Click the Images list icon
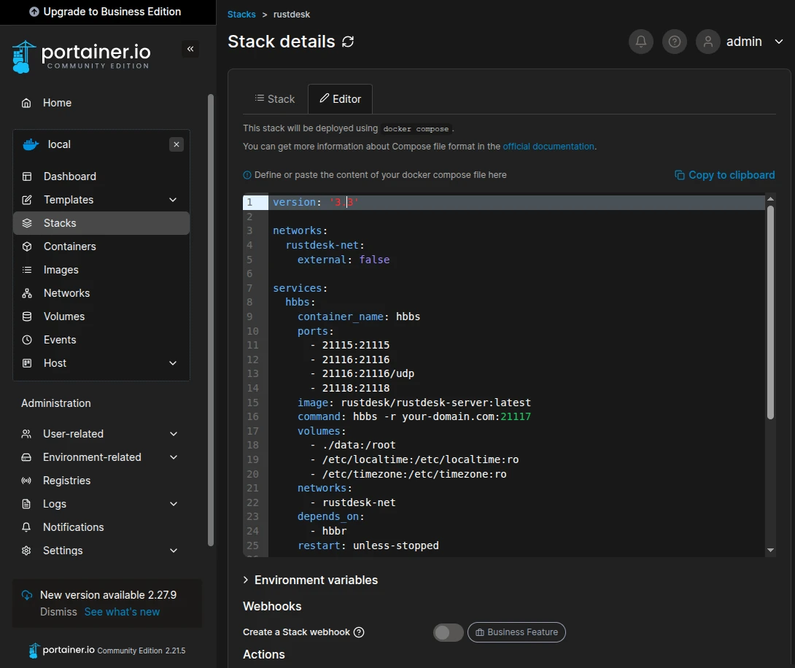 tap(27, 270)
